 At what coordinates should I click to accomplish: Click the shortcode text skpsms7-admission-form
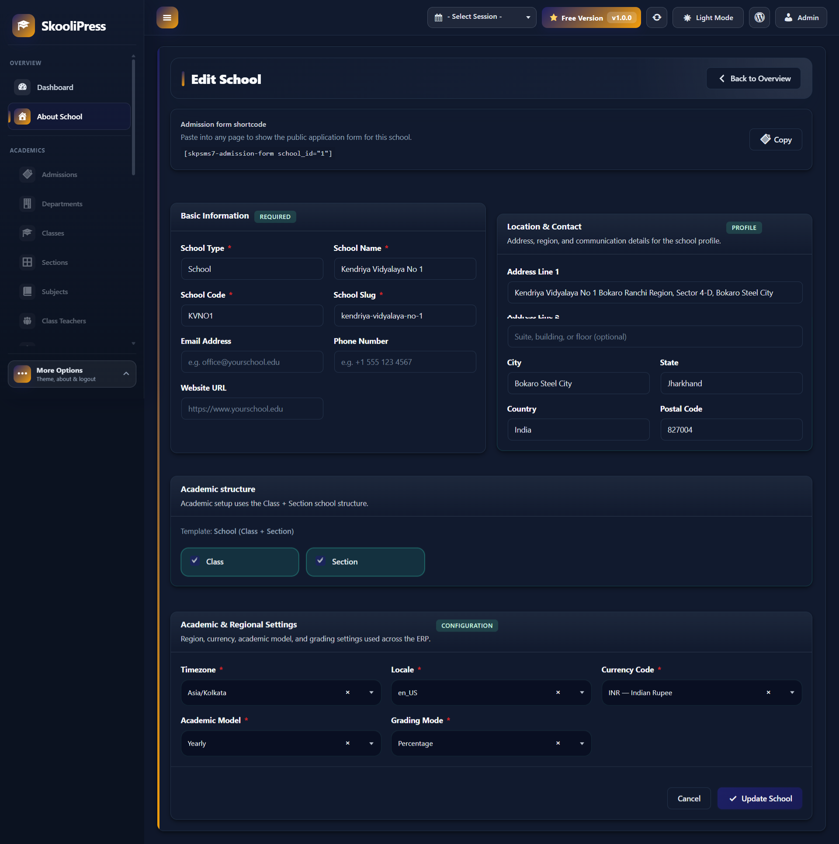tap(258, 153)
